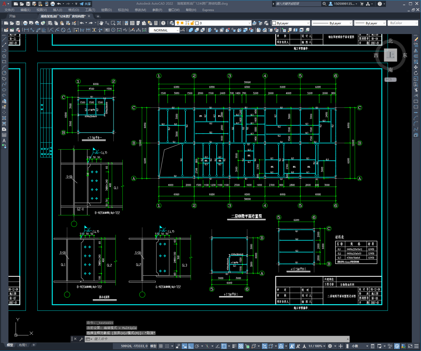Image resolution: width=421 pixels, height=351 pixels.
Task: Click the Save icon in quick access toolbar
Action: [x=28, y=4]
